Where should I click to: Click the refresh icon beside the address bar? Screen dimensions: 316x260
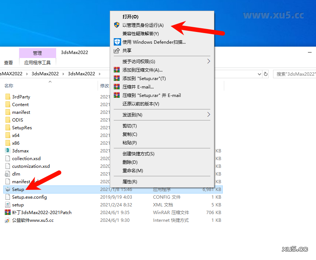click(x=265, y=73)
